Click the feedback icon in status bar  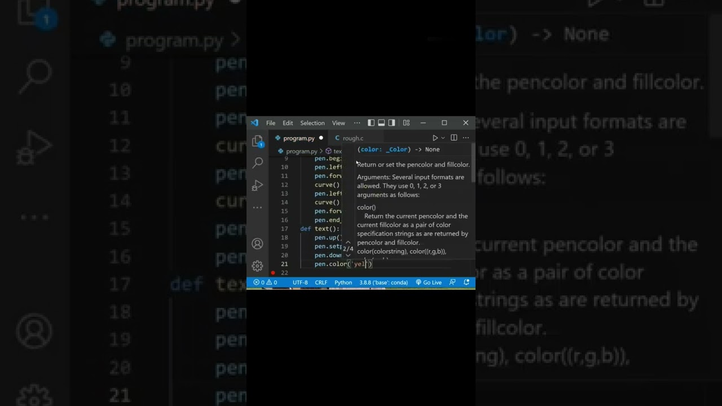tap(452, 283)
